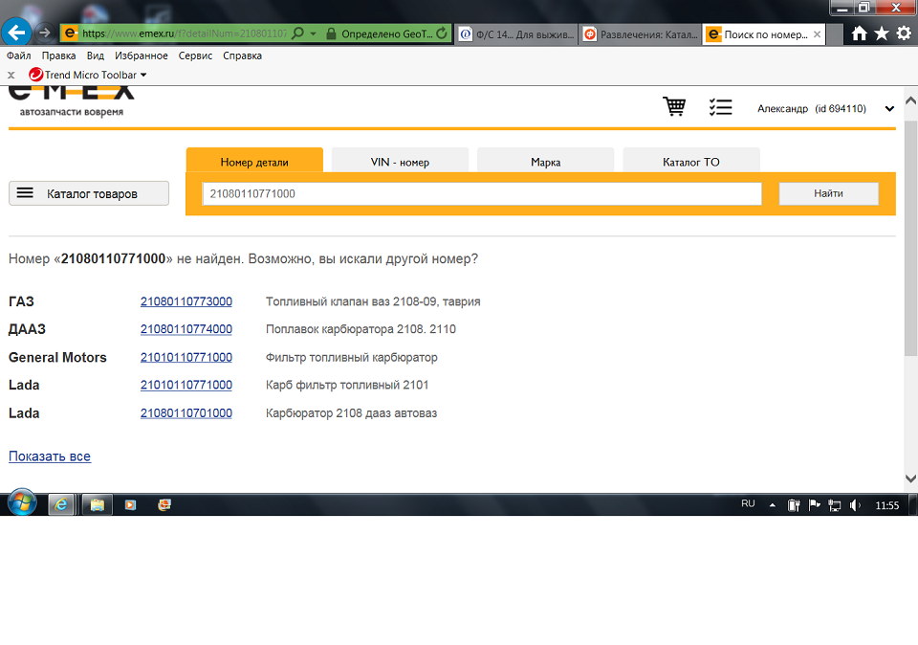Click the Windows Start button

click(x=21, y=503)
